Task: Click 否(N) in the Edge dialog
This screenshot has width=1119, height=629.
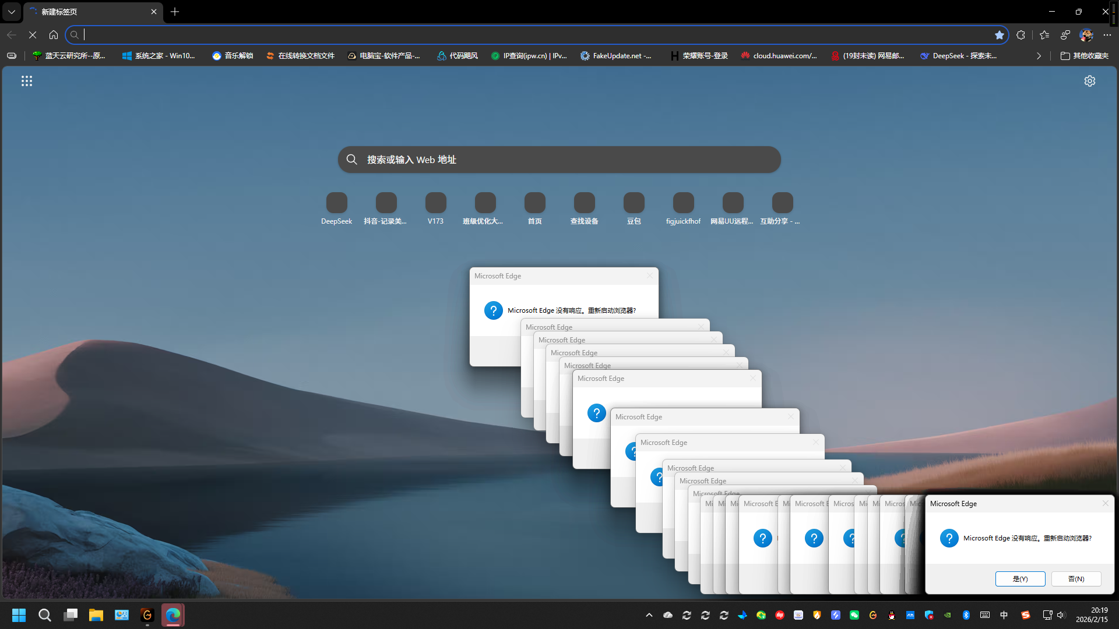Action: click(1076, 579)
